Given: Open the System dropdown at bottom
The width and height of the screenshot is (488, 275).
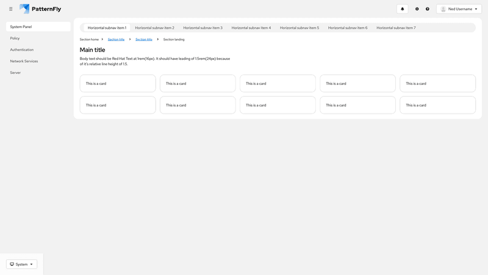Looking at the screenshot, I should pyautogui.click(x=21, y=264).
